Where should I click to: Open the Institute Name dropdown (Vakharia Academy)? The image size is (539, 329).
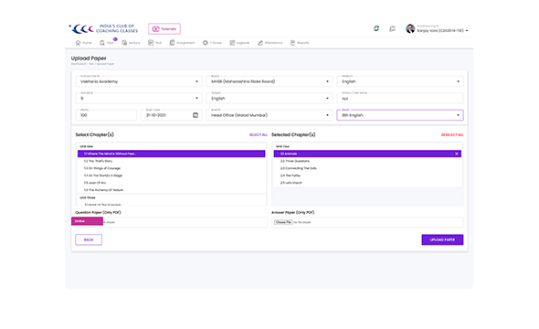139,81
